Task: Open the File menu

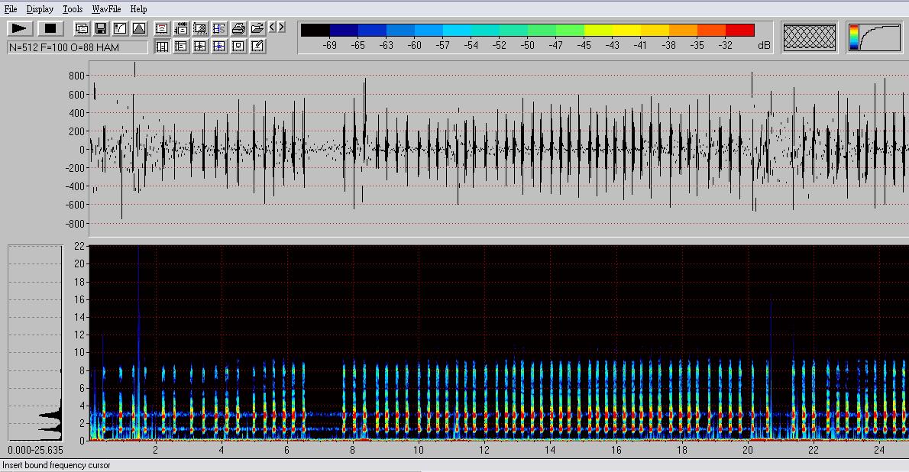Action: point(11,9)
